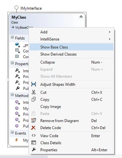Click the scissors Cut icon
The width and height of the screenshot is (122, 158).
(x=34, y=92)
